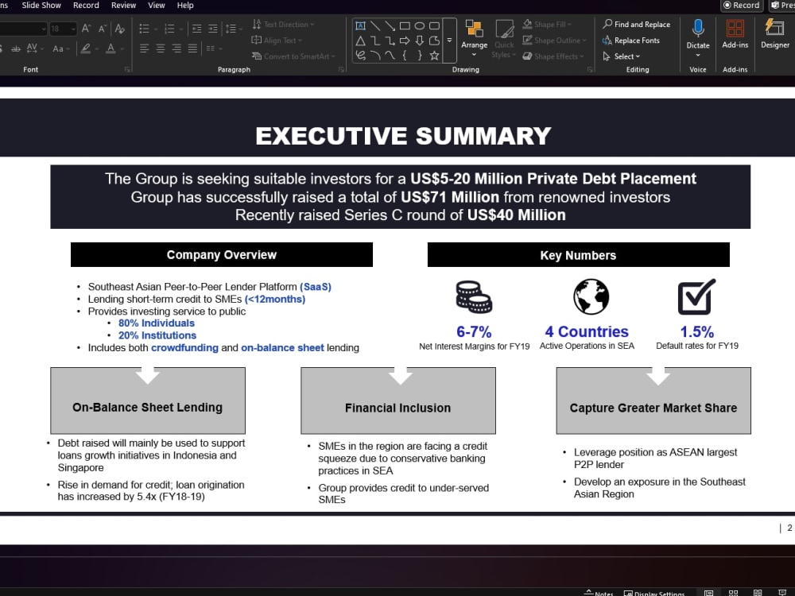Choose the Left Brace shape
Image resolution: width=795 pixels, height=596 pixels.
click(405, 56)
